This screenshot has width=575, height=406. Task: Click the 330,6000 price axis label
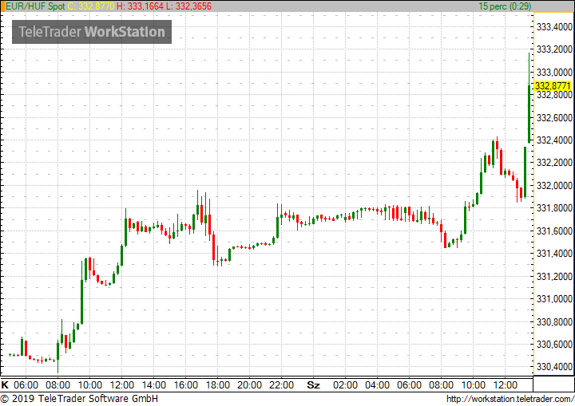coord(554,344)
